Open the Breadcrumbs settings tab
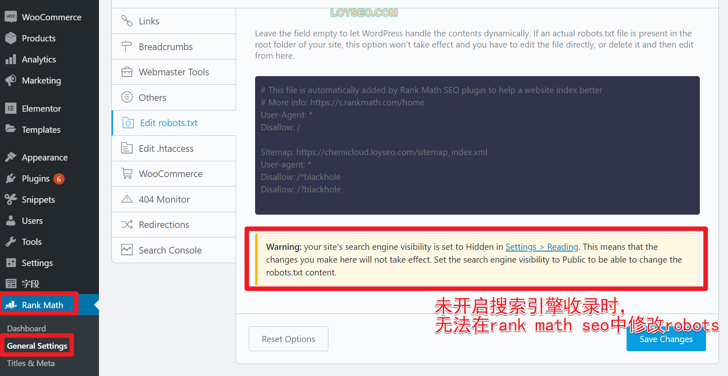The height and width of the screenshot is (376, 728). tap(174, 47)
